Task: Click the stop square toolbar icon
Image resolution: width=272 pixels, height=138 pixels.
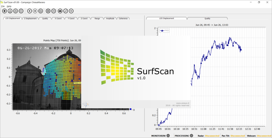Action: [35, 11]
